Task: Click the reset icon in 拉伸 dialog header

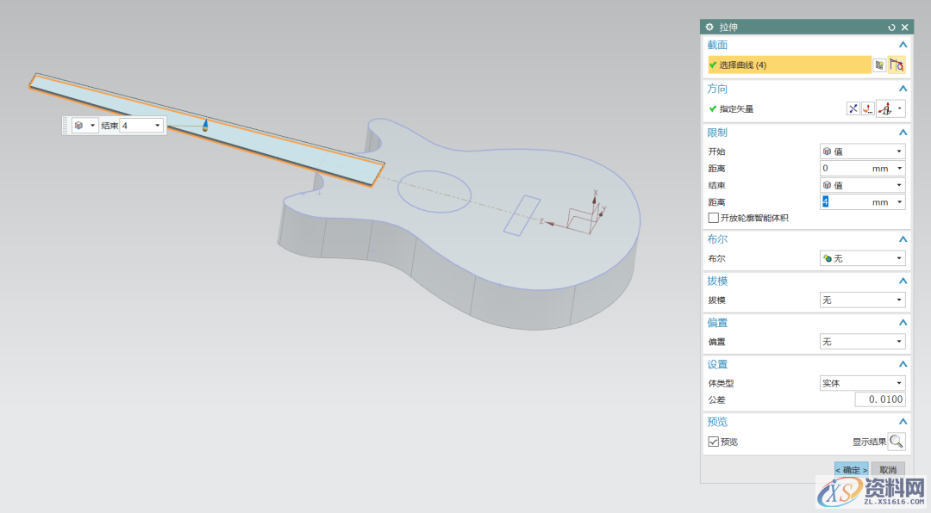Action: (891, 28)
